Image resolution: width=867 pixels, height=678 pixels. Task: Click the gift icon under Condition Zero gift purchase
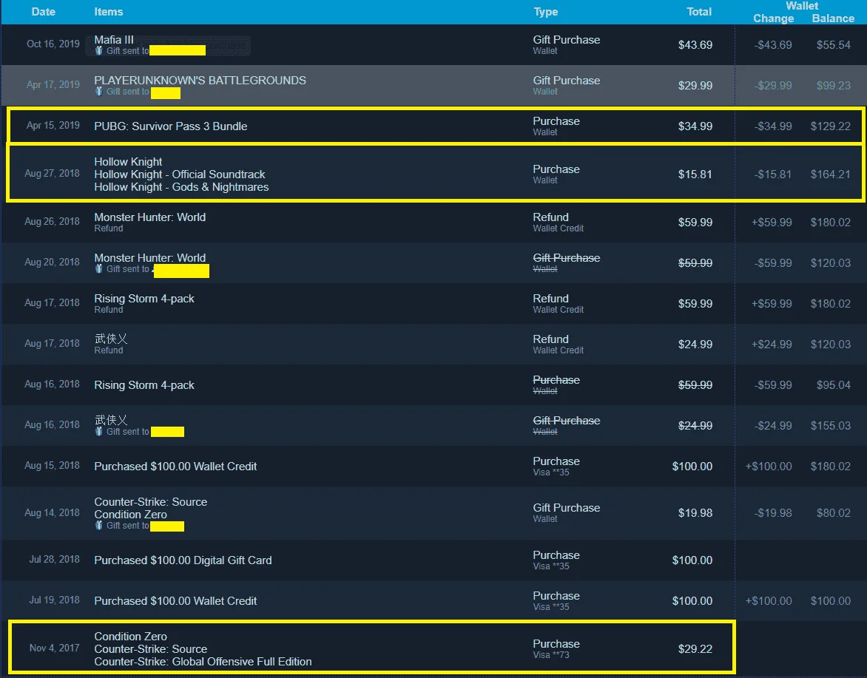[99, 526]
